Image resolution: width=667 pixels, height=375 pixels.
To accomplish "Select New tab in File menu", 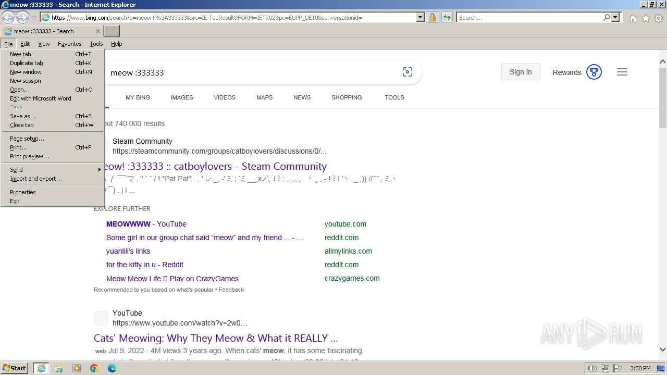I will pos(52,54).
